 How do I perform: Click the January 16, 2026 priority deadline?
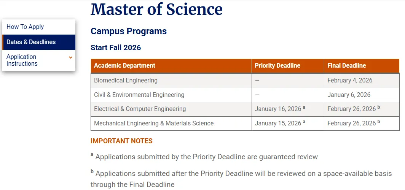(x=278, y=109)
